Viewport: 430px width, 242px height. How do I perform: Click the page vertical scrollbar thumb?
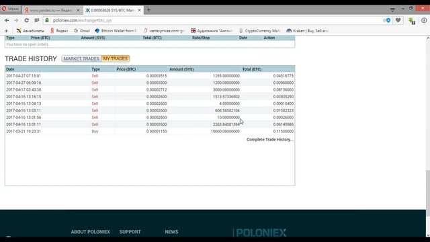tap(427, 193)
